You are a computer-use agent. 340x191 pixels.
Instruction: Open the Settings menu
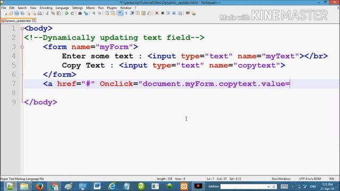coord(78,8)
